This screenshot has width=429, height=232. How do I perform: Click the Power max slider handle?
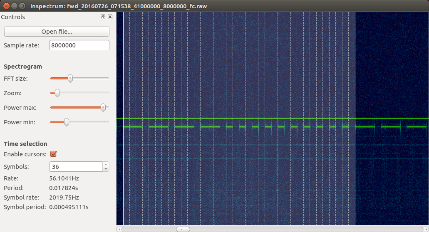[x=103, y=108]
